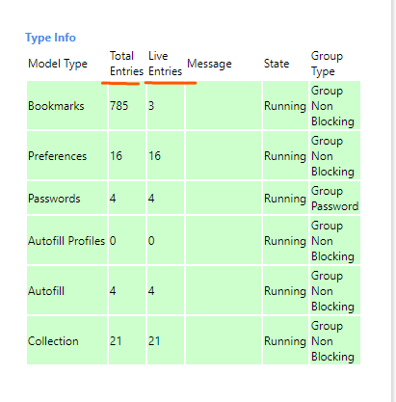
Task: Click Bookmarks total entries value 785
Action: [119, 106]
